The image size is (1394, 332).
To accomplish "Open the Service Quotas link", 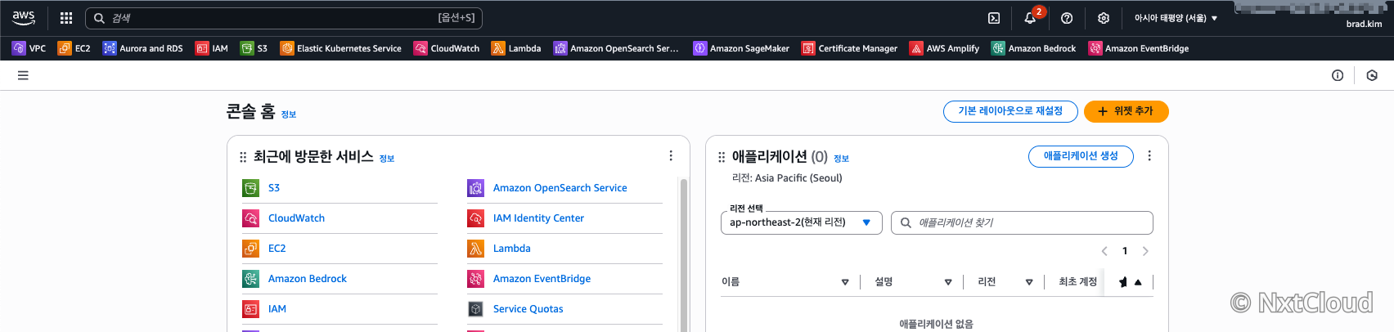I will pyautogui.click(x=528, y=309).
